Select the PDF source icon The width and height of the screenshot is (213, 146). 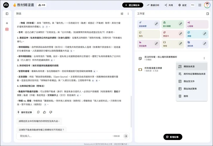[x=7, y=29]
